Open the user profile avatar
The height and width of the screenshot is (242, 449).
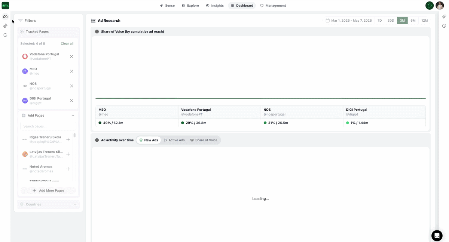click(440, 6)
